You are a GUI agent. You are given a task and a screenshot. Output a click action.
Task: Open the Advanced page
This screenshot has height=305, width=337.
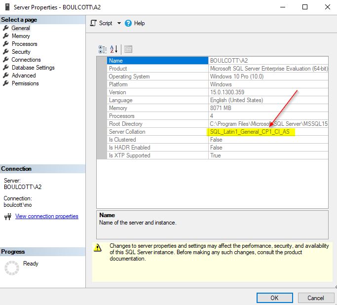[x=24, y=76]
